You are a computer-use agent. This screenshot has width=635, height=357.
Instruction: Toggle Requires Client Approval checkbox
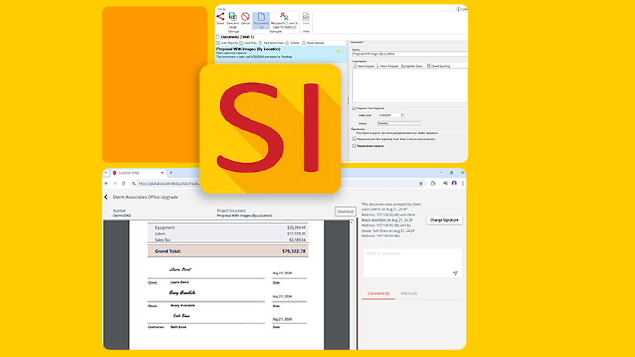coord(354,108)
